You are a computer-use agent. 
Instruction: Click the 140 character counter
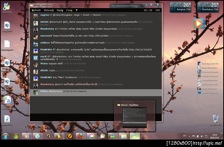pyautogui.click(x=158, y=10)
